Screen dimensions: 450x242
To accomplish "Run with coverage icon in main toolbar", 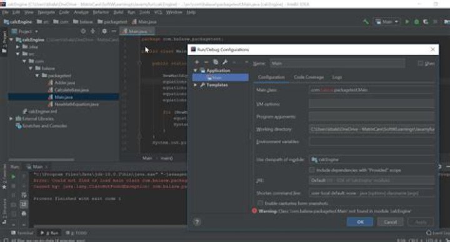I will click(426, 21).
